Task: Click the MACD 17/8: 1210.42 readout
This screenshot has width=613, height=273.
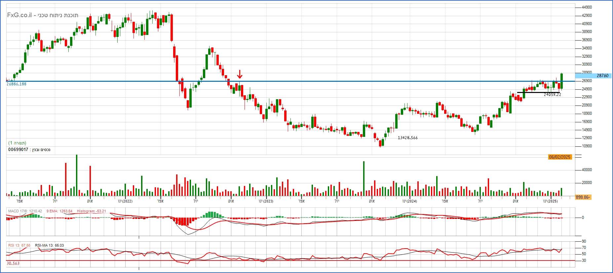Action: tap(25, 211)
